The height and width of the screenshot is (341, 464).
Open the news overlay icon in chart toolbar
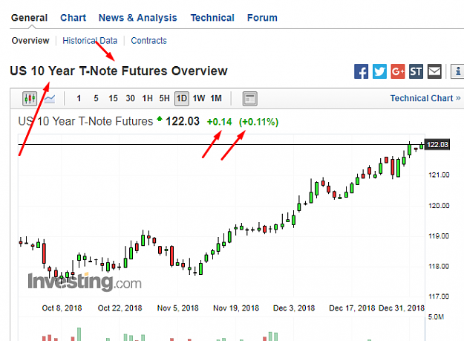pos(249,99)
